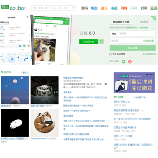The width and height of the screenshot is (158, 158).
Task: Open article starting with 学会这一招
Action: coord(86,128)
